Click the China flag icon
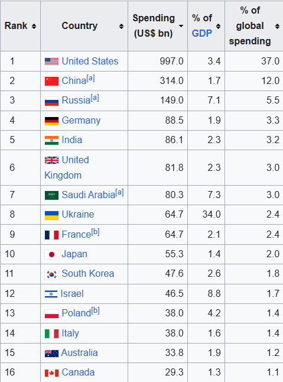Viewport: 283px width, 382px height. [x=51, y=81]
